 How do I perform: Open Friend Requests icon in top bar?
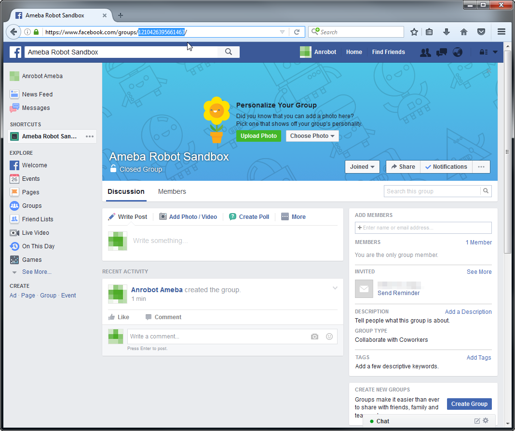tap(425, 52)
